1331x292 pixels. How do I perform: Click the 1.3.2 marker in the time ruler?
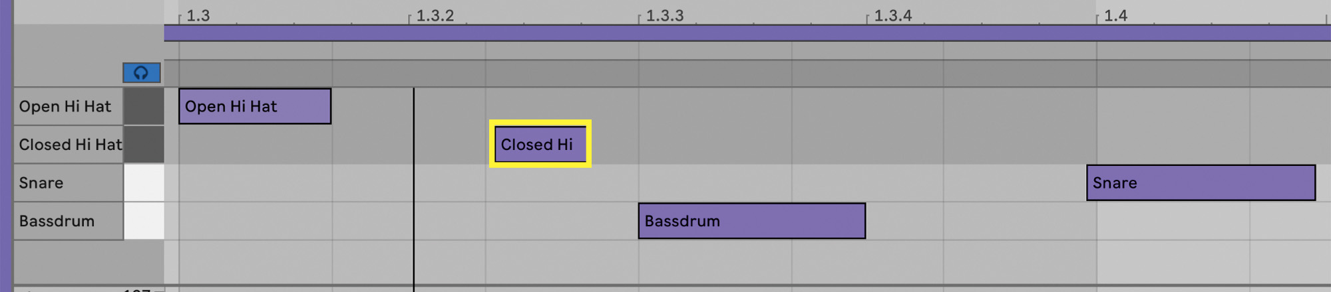pos(434,15)
